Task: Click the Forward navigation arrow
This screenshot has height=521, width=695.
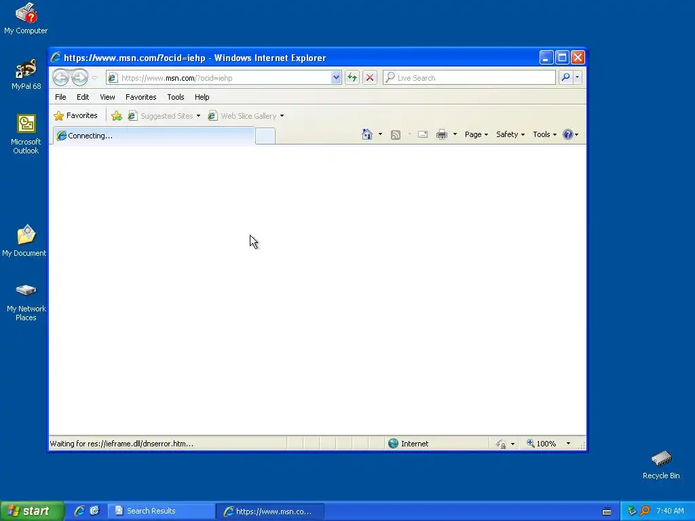Action: click(x=80, y=78)
